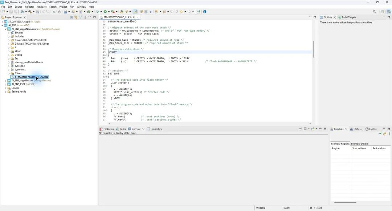Toggle show whitespace characters pilcrow icon
Screen dimensions: 392x211
coord(151,12)
